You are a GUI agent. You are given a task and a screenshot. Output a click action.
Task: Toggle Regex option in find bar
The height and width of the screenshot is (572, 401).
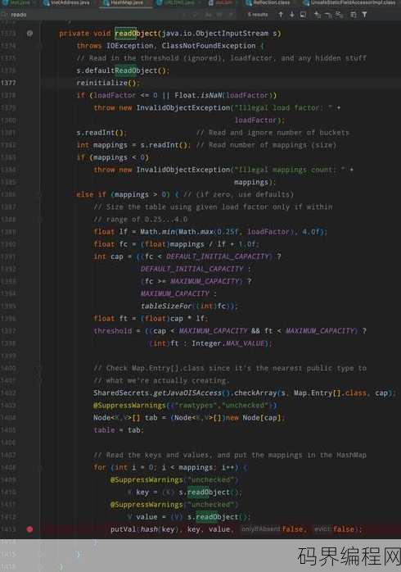[232, 15]
